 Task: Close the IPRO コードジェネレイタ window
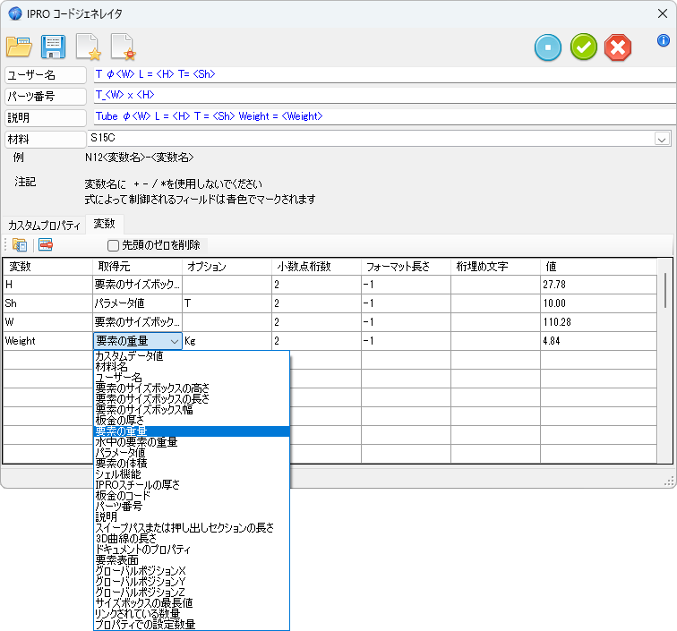click(663, 13)
